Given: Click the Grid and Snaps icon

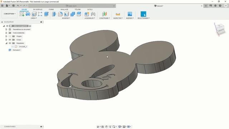Looking at the screenshot, I should 124,126.
